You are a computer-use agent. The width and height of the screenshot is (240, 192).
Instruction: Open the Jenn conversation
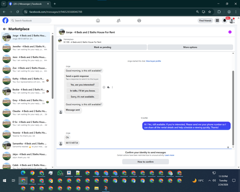coord(25,59)
